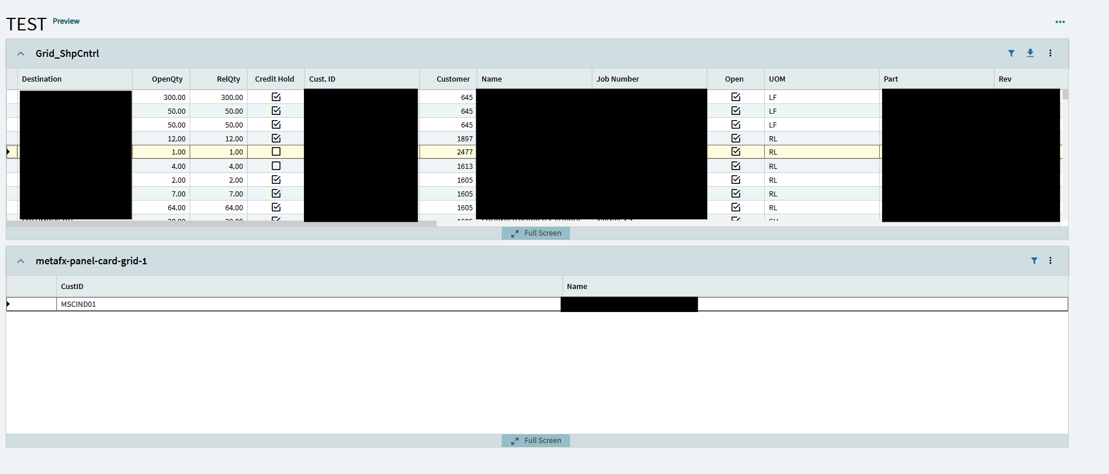Click the row selector of MSCIND01 row
The height and width of the screenshot is (474, 1109).
tap(32, 304)
